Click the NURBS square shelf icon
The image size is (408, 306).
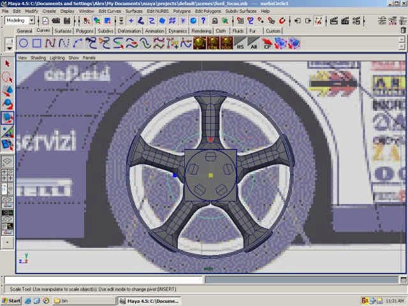point(37,43)
